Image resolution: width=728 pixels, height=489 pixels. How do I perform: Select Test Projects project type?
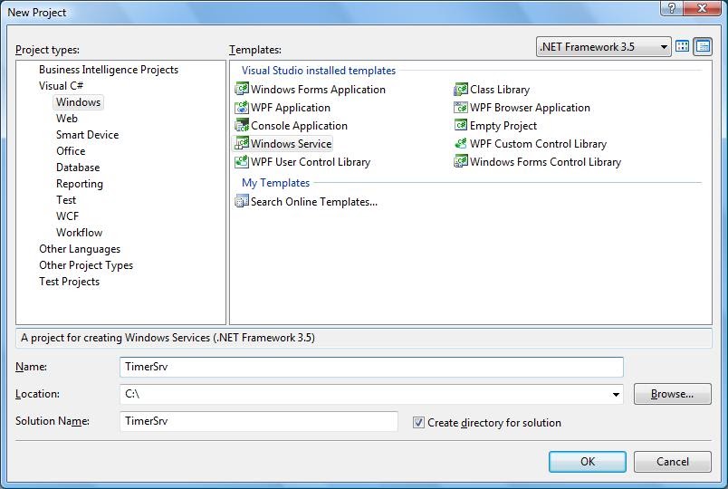tap(69, 282)
